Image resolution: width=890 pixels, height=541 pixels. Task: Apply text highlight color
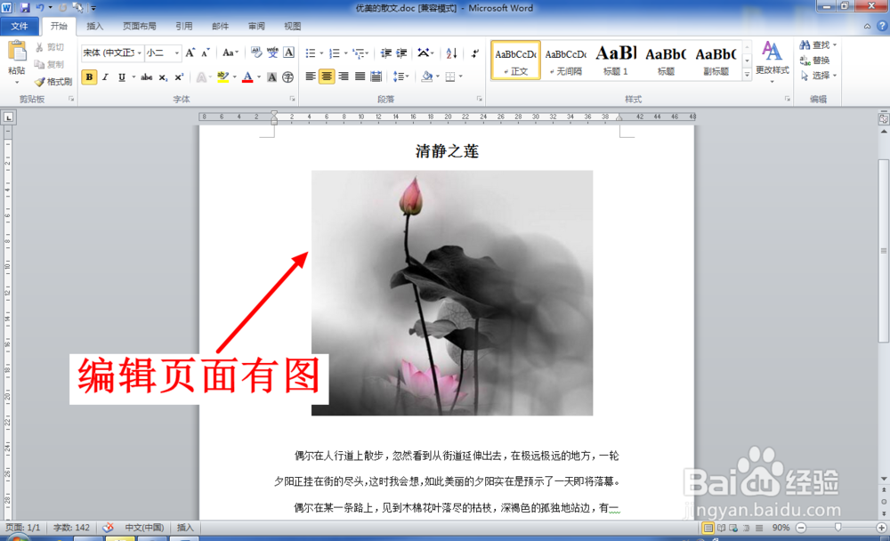click(x=223, y=77)
